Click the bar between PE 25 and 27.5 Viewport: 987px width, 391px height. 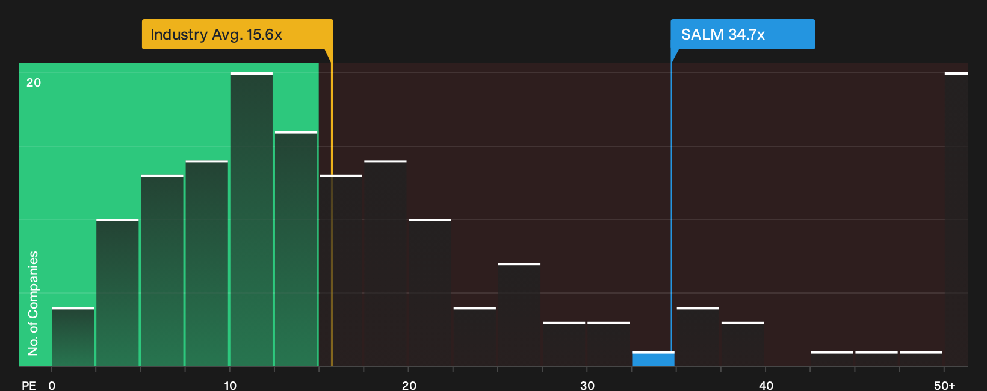click(519, 315)
